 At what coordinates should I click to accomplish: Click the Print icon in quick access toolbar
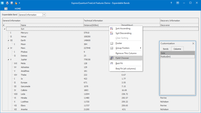[7, 3]
